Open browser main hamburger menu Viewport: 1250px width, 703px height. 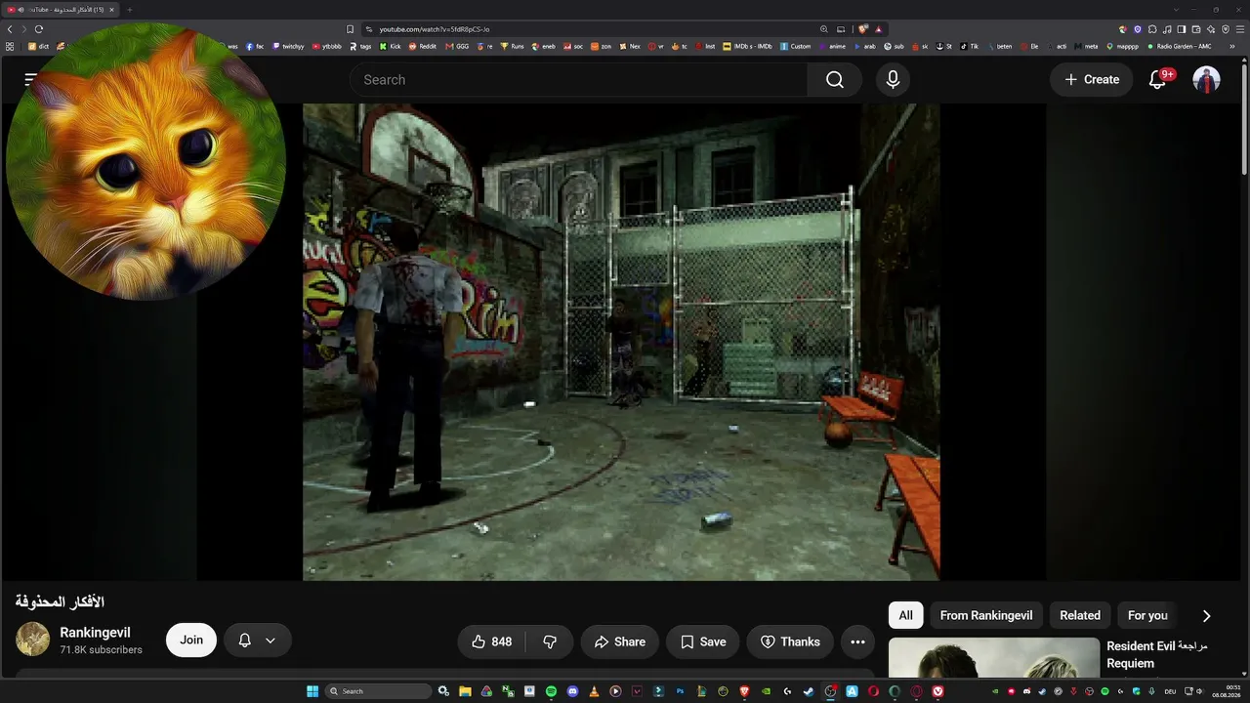click(1240, 29)
